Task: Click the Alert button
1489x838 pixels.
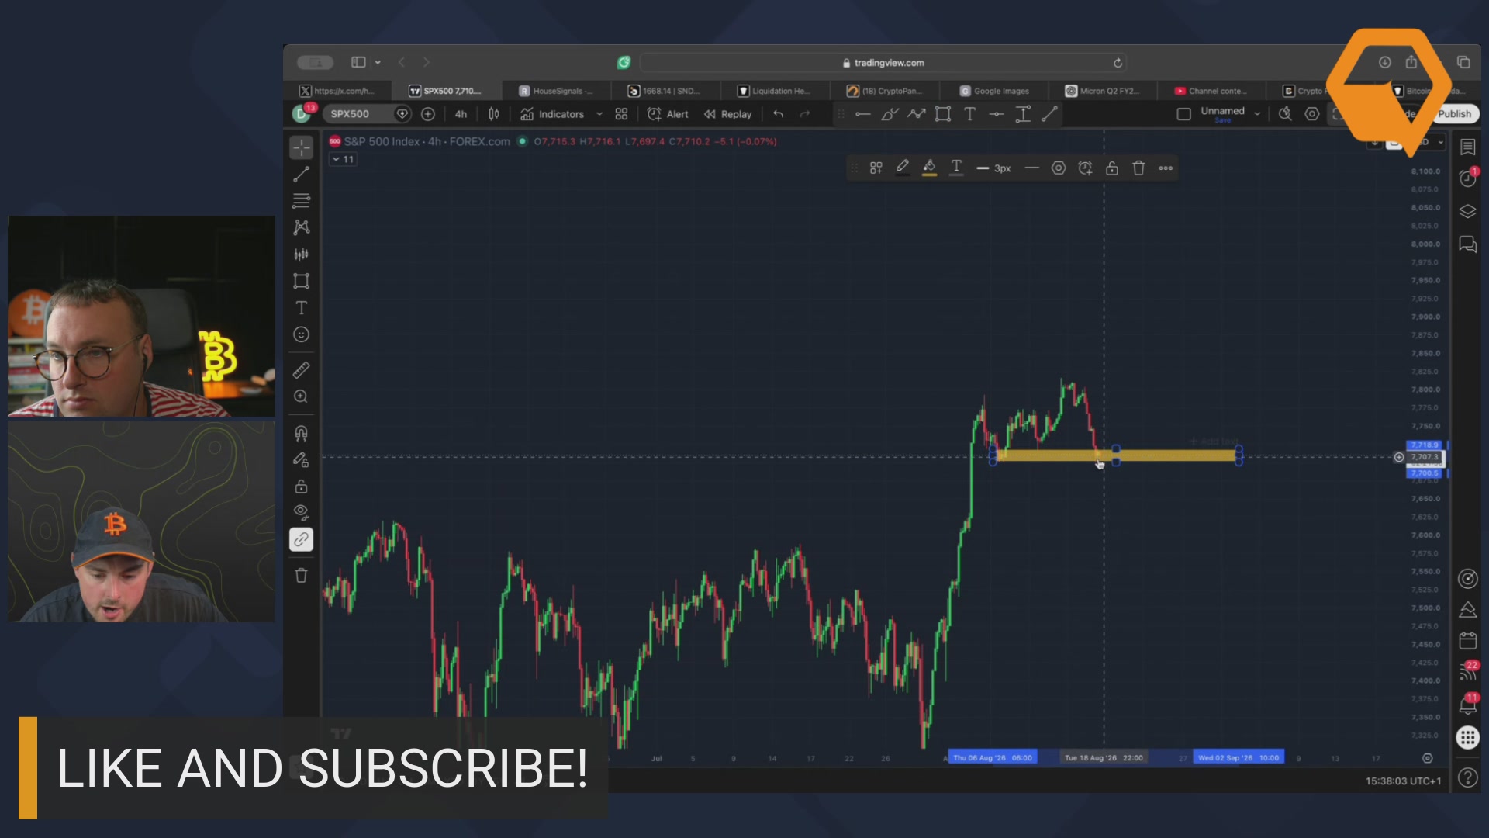Action: coord(668,114)
